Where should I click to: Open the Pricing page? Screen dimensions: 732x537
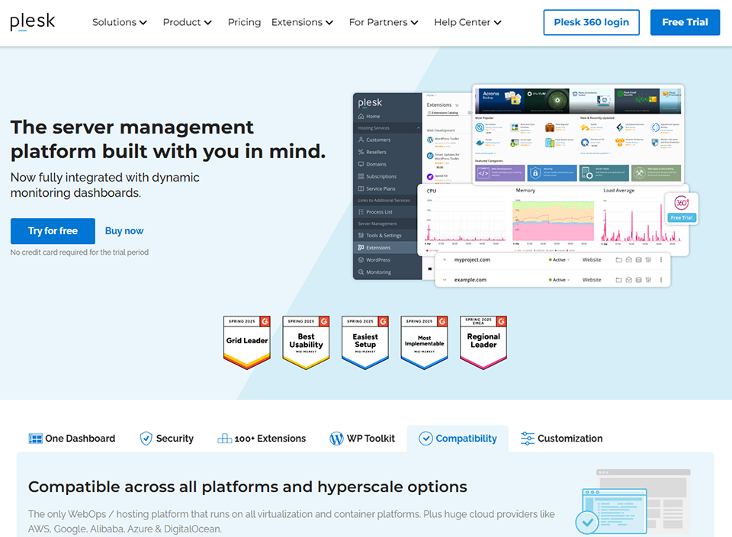click(x=244, y=22)
